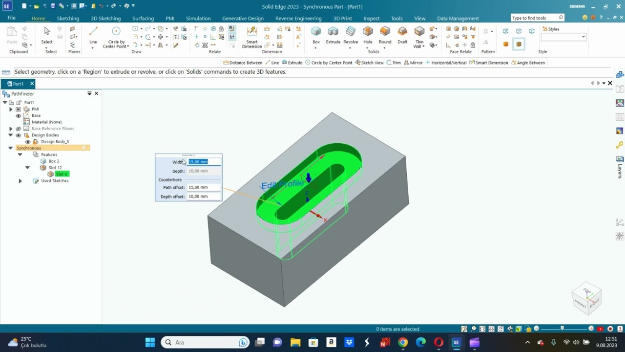Click the record button in status bar
625x352 pixels.
tap(610, 329)
